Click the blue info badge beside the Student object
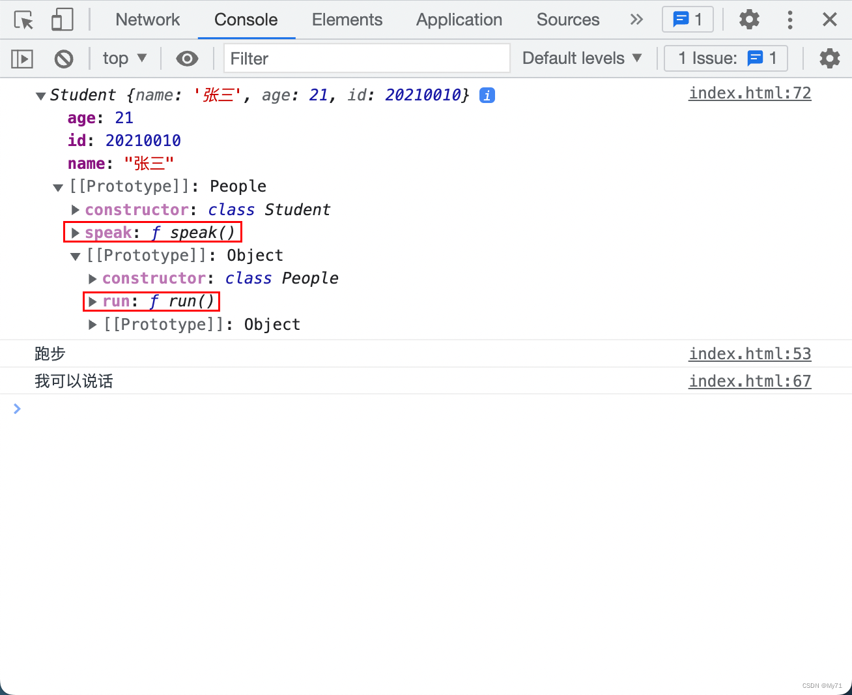The image size is (852, 695). (x=487, y=95)
